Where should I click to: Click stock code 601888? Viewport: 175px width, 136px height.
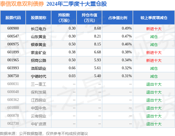(x=13, y=108)
